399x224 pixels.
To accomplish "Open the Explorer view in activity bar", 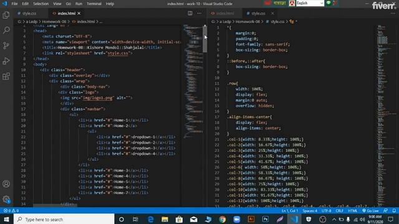I will click(6, 15).
